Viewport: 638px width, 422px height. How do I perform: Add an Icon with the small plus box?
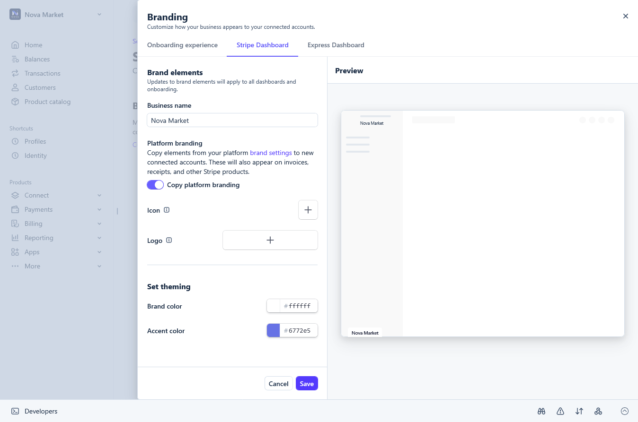click(308, 210)
